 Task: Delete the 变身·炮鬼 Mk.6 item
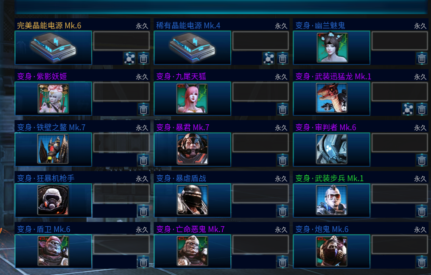click(x=422, y=262)
